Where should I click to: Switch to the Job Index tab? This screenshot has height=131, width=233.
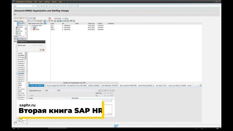161,86
